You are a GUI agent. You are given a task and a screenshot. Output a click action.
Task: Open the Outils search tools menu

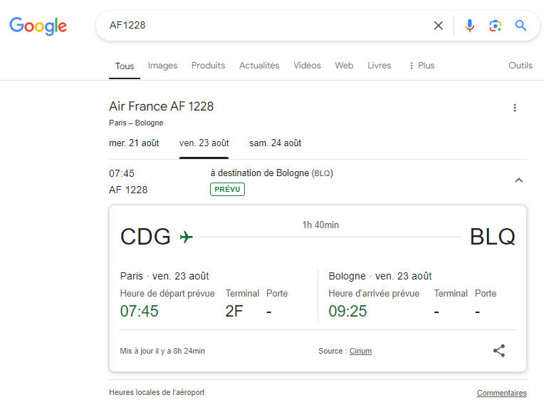point(520,66)
